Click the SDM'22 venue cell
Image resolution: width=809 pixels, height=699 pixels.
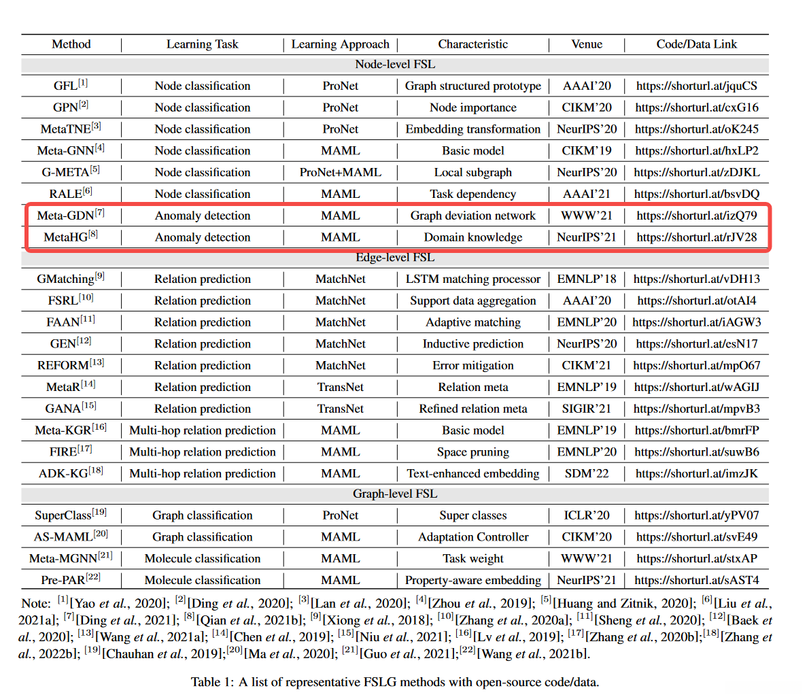click(587, 473)
